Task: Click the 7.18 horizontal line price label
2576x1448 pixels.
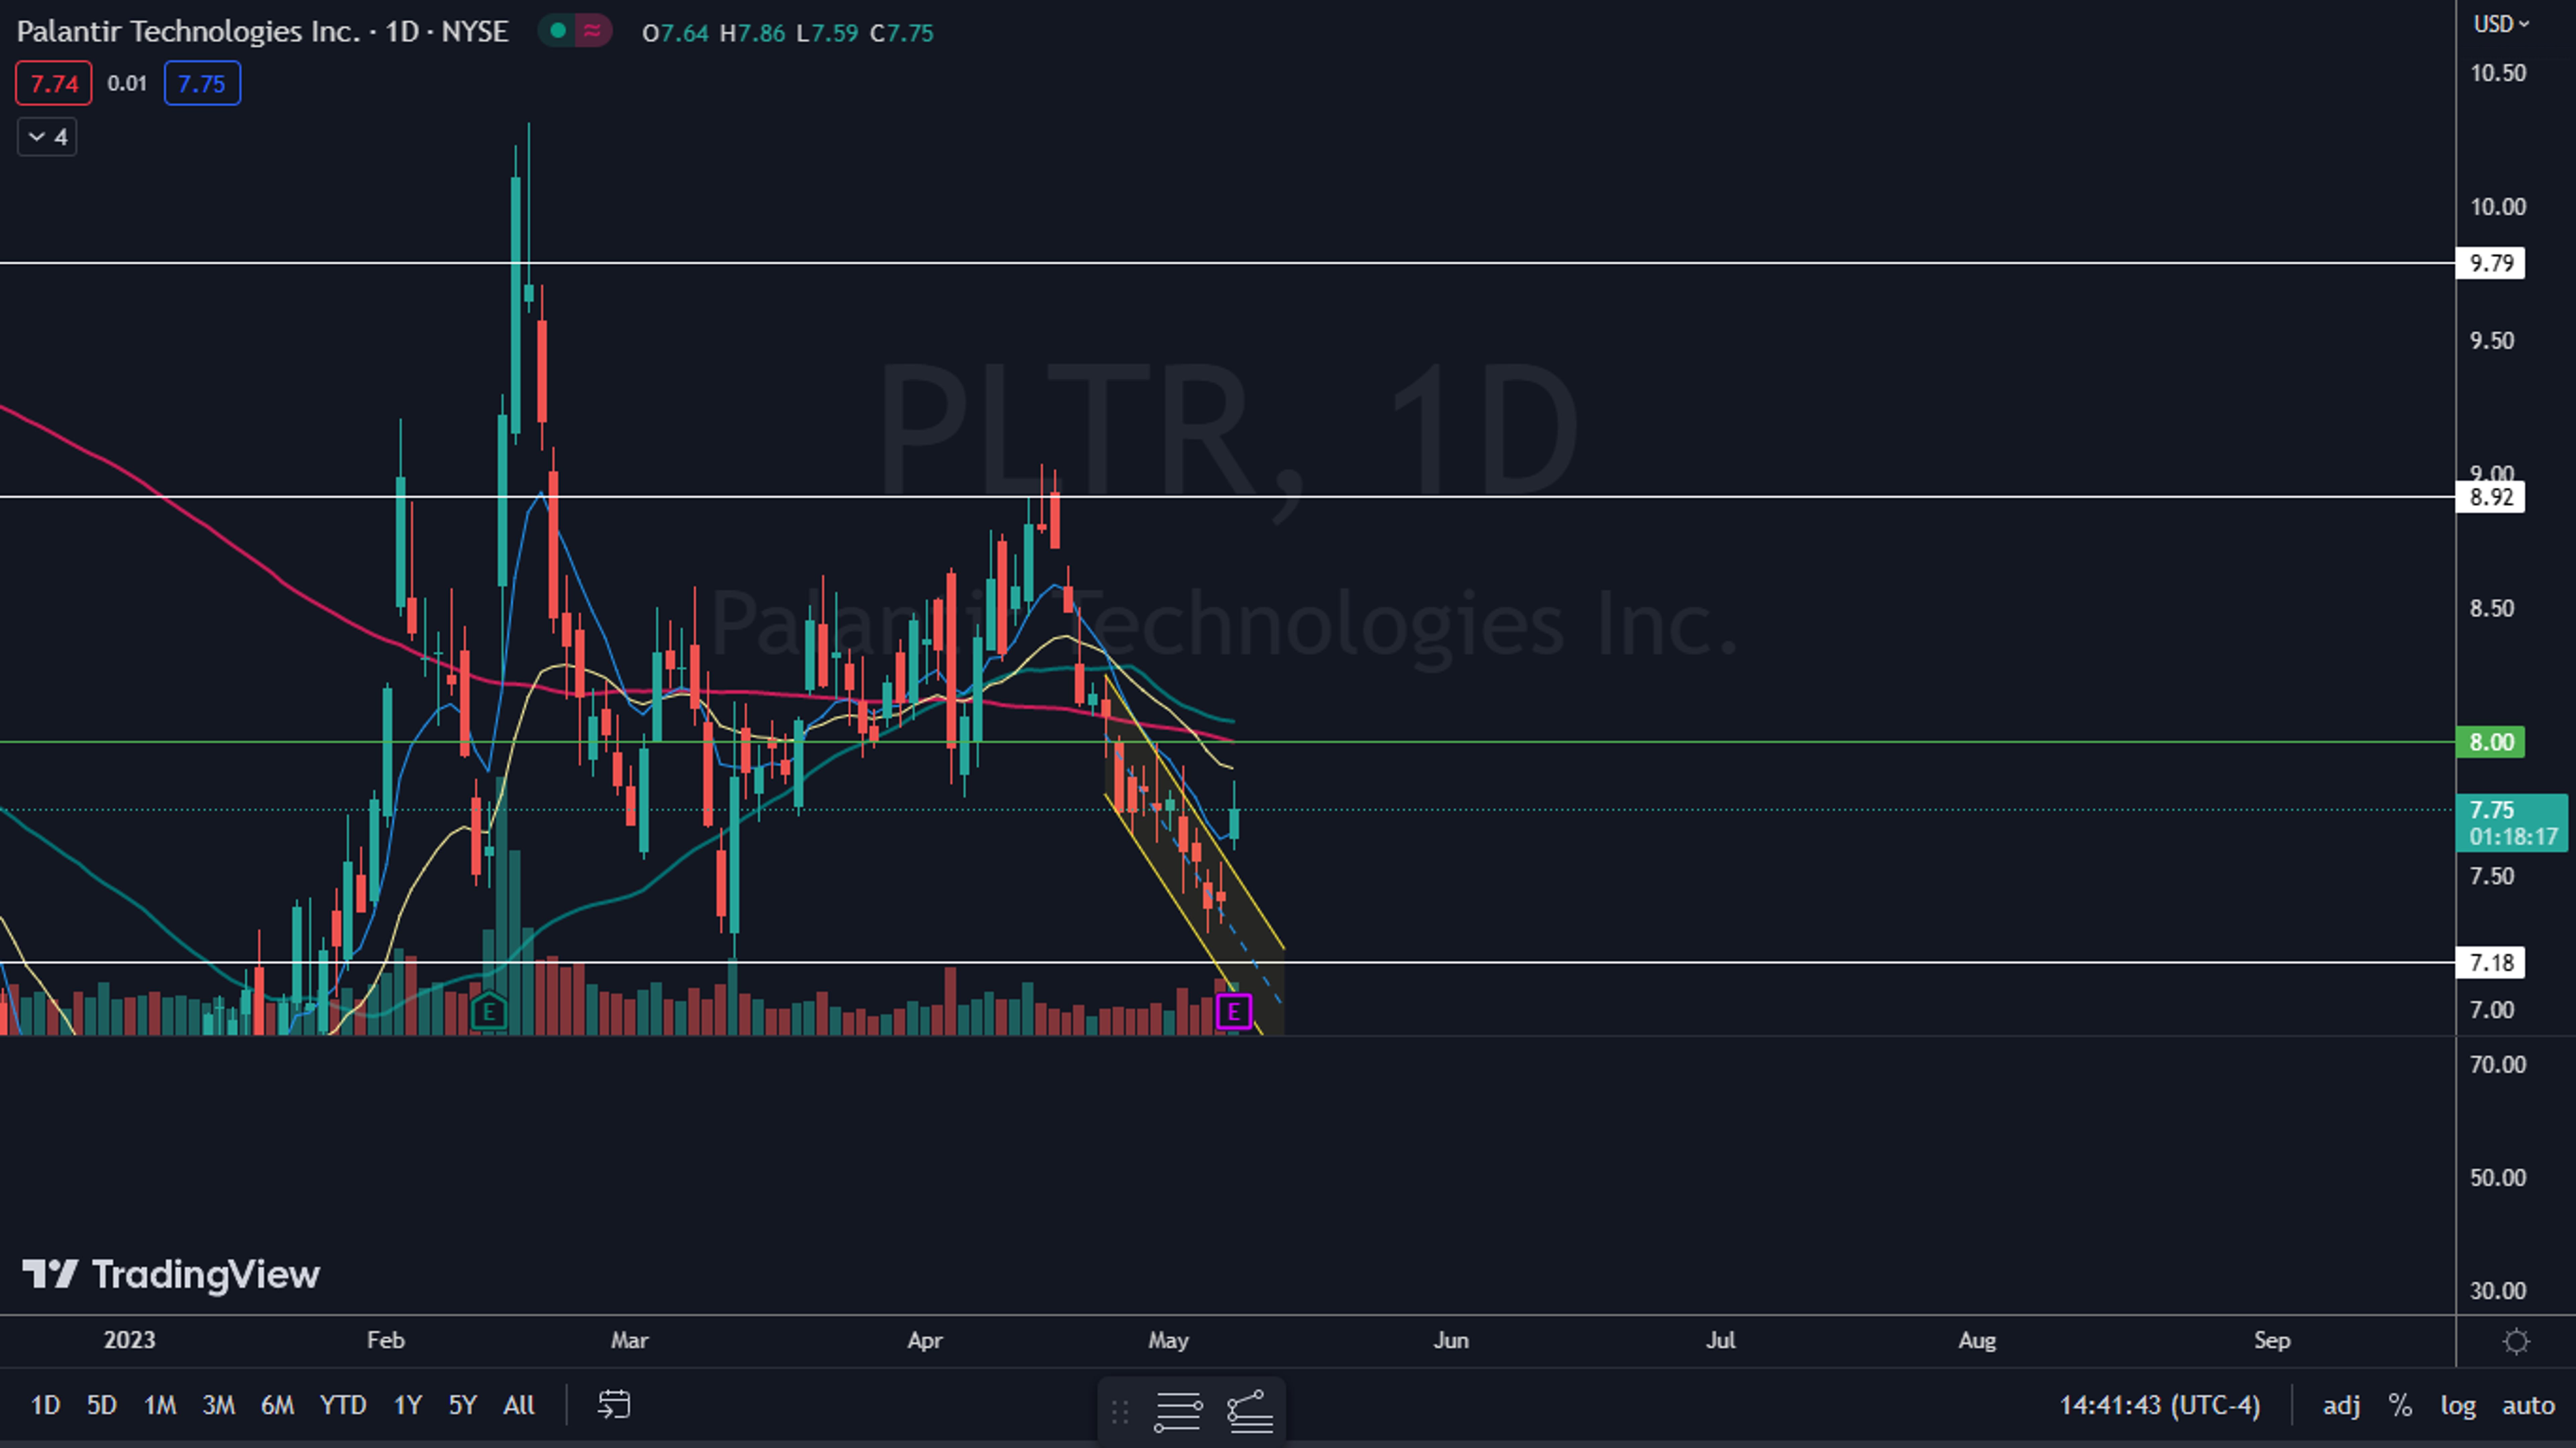Action: (x=2490, y=963)
